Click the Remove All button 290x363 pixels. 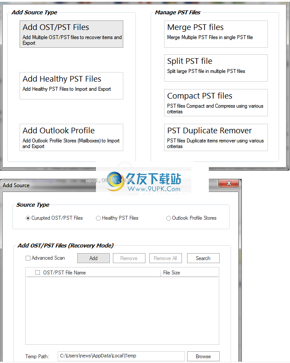(x=165, y=258)
